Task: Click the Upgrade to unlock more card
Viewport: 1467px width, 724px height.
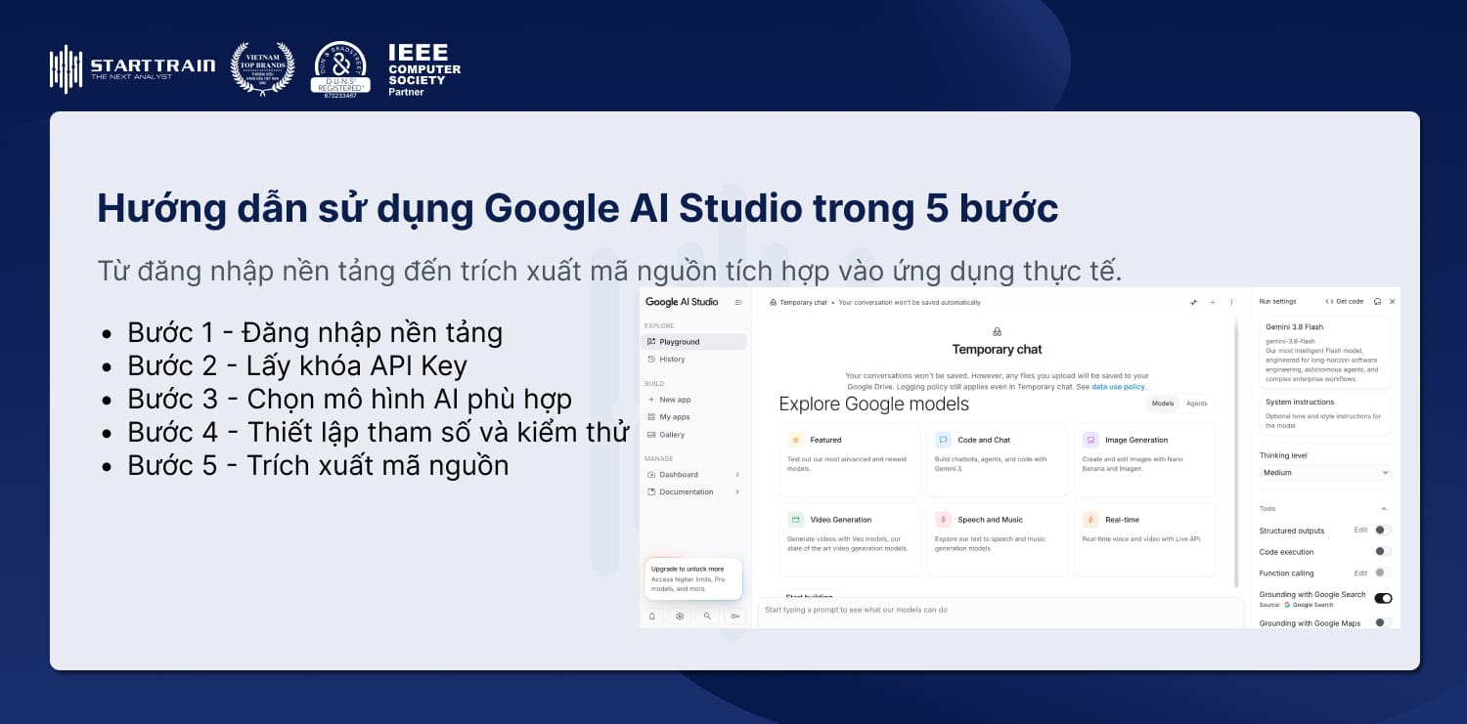Action: tap(693, 578)
